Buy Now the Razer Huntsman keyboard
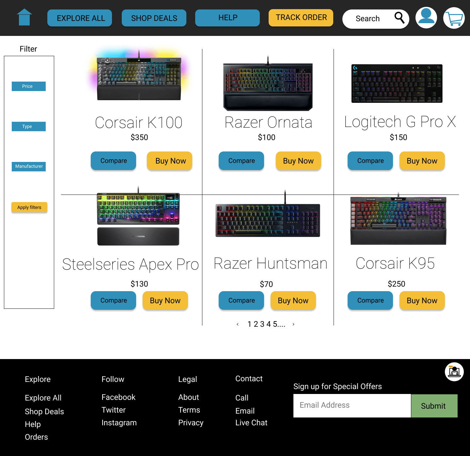 click(x=293, y=300)
